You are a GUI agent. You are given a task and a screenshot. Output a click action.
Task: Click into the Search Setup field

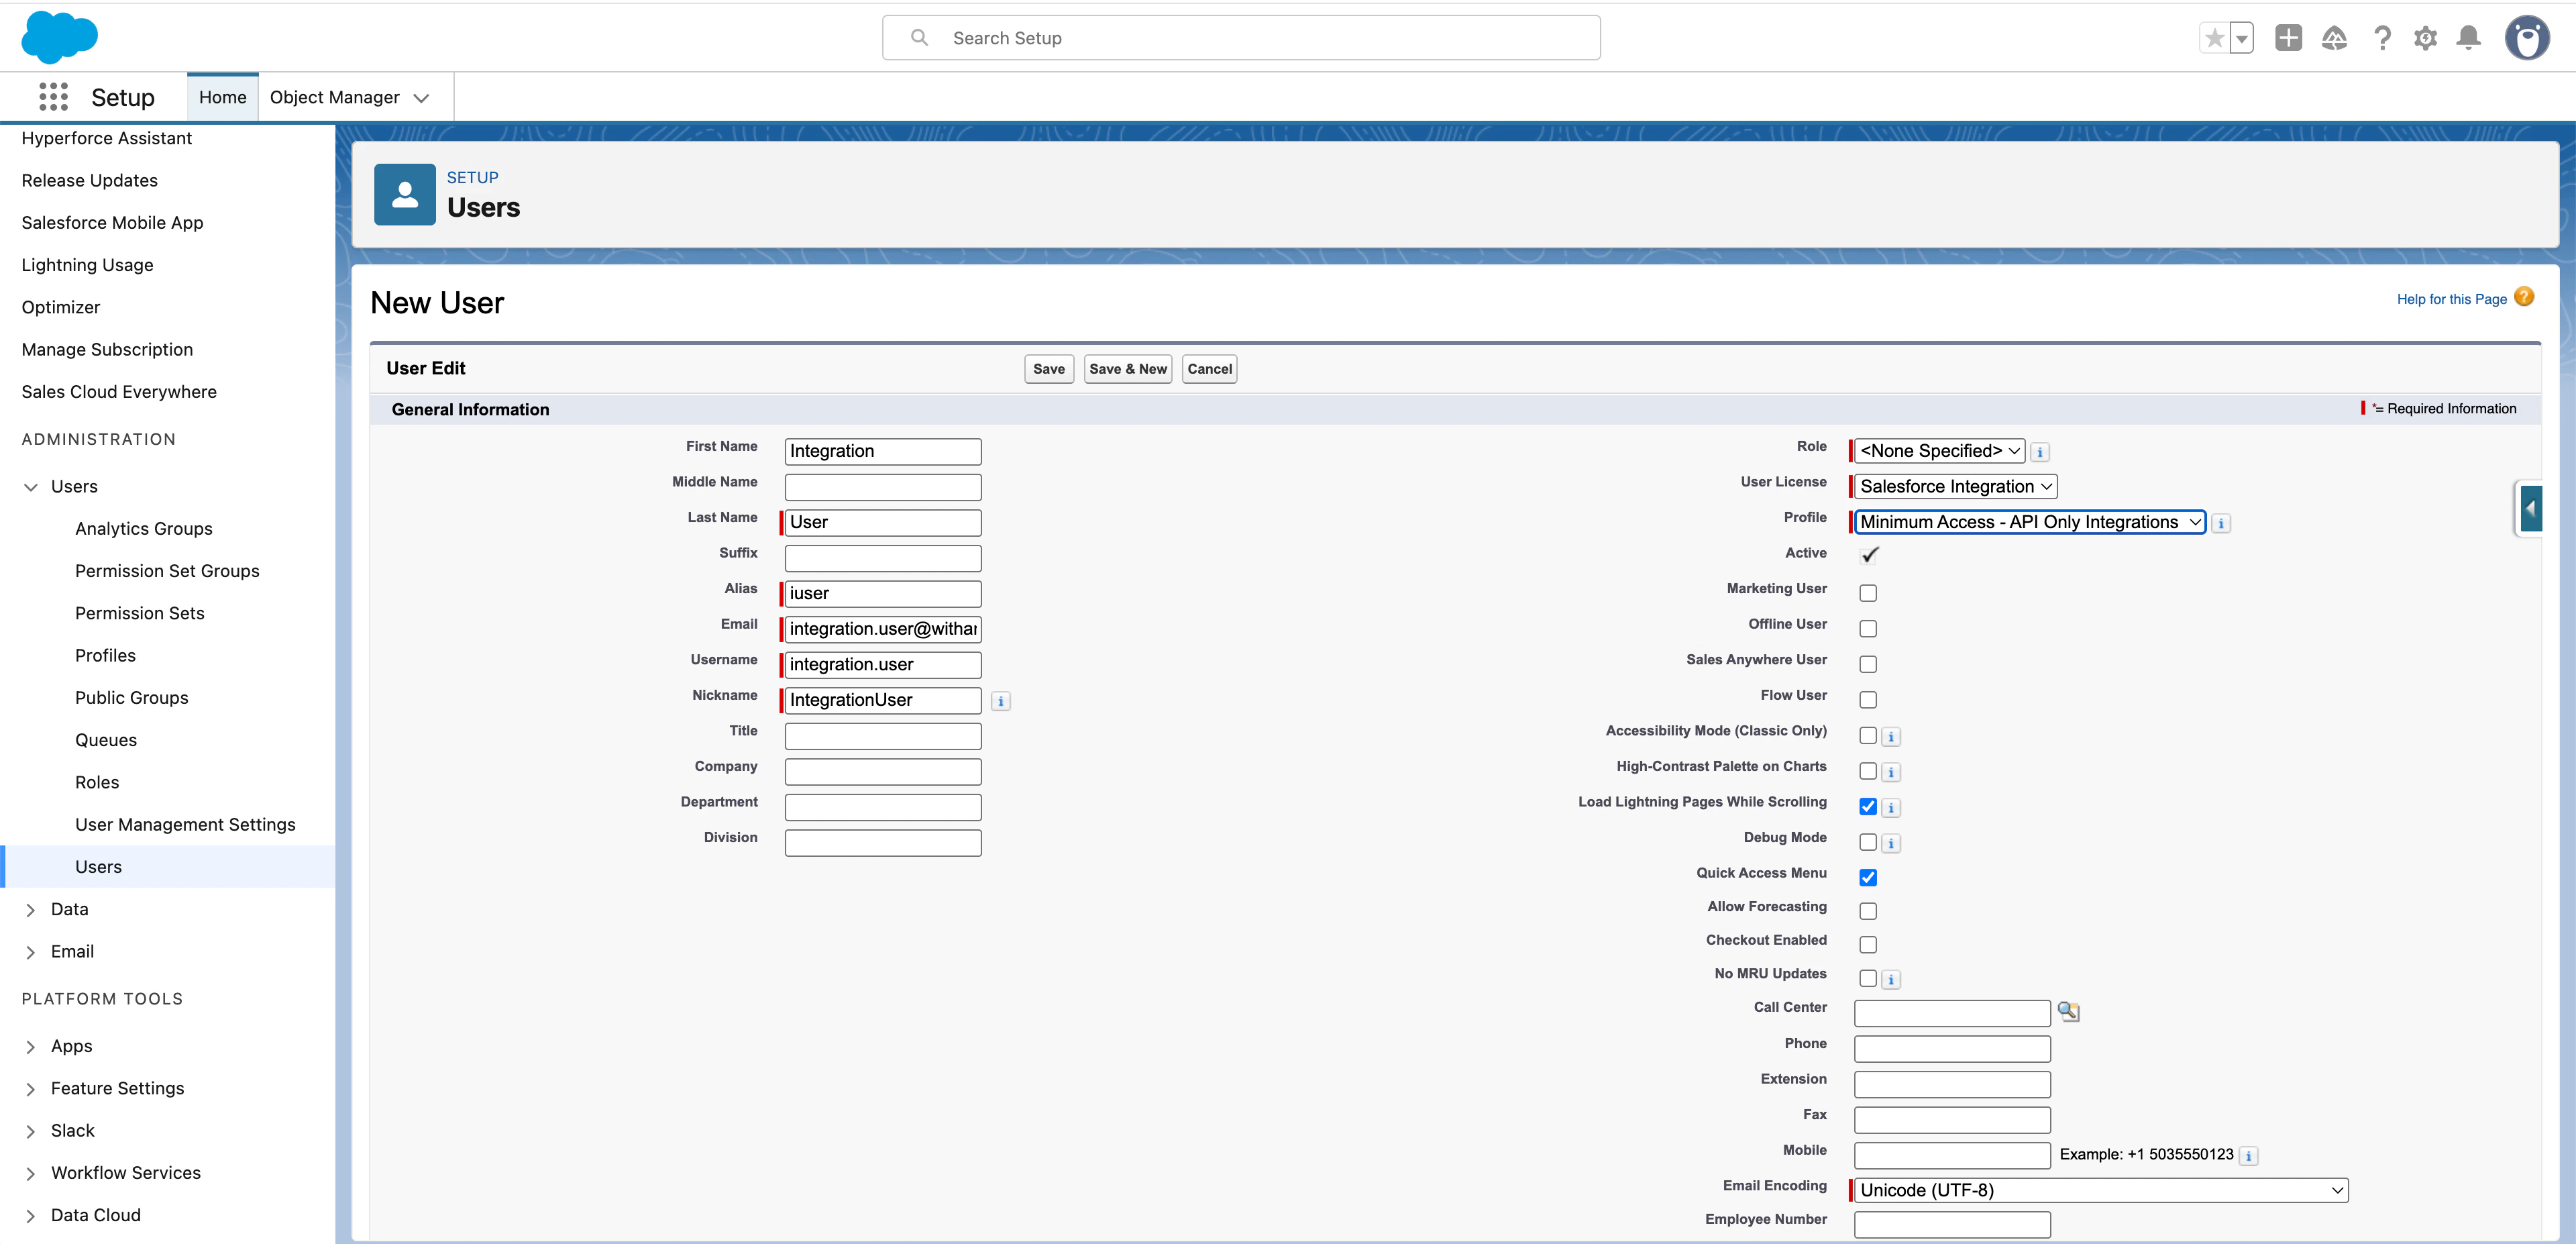tap(1240, 38)
